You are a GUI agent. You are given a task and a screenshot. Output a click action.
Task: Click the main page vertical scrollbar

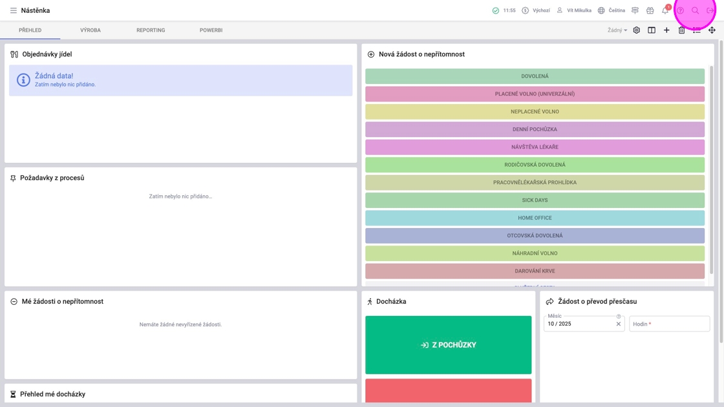coord(721,191)
